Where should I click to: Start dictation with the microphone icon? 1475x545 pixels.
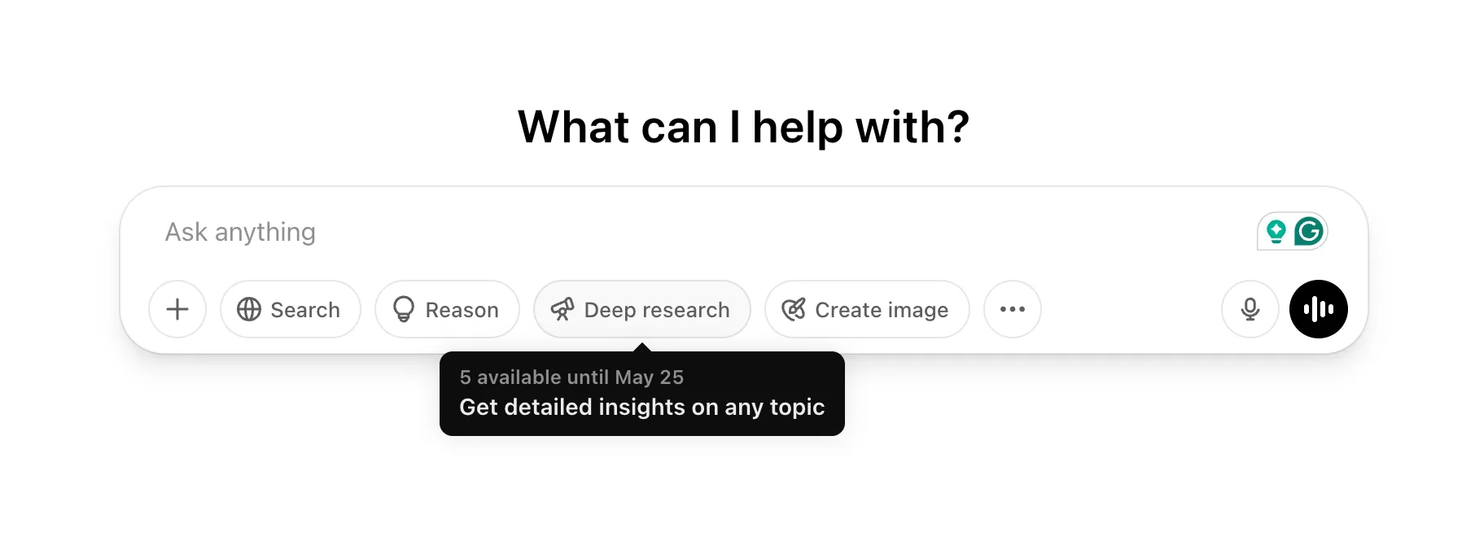[x=1250, y=309]
